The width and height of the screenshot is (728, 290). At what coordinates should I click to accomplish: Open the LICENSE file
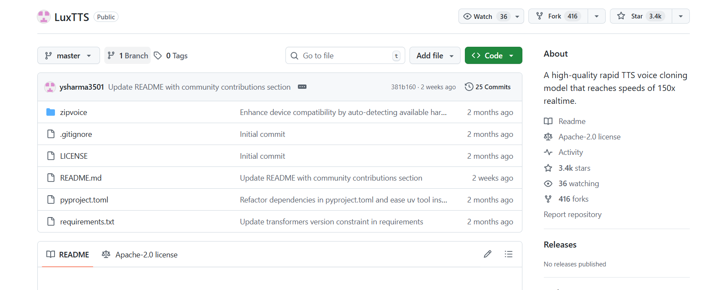pos(74,156)
